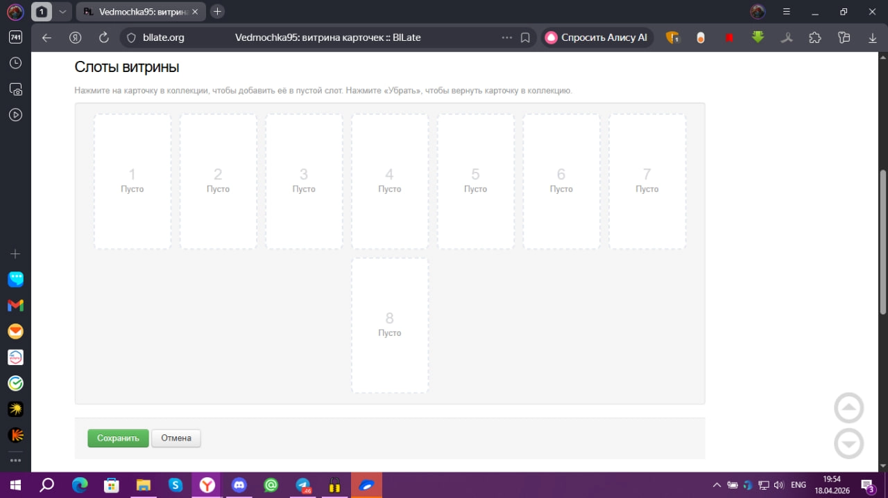This screenshot has height=498, width=888.
Task: Open the extensions puzzle icon
Action: tap(815, 38)
